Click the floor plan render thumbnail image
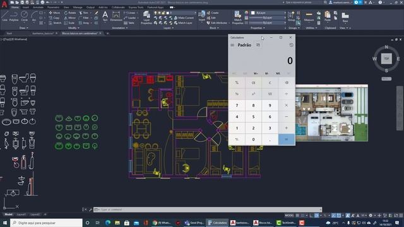This screenshot has height=227, width=404. pos(331,113)
